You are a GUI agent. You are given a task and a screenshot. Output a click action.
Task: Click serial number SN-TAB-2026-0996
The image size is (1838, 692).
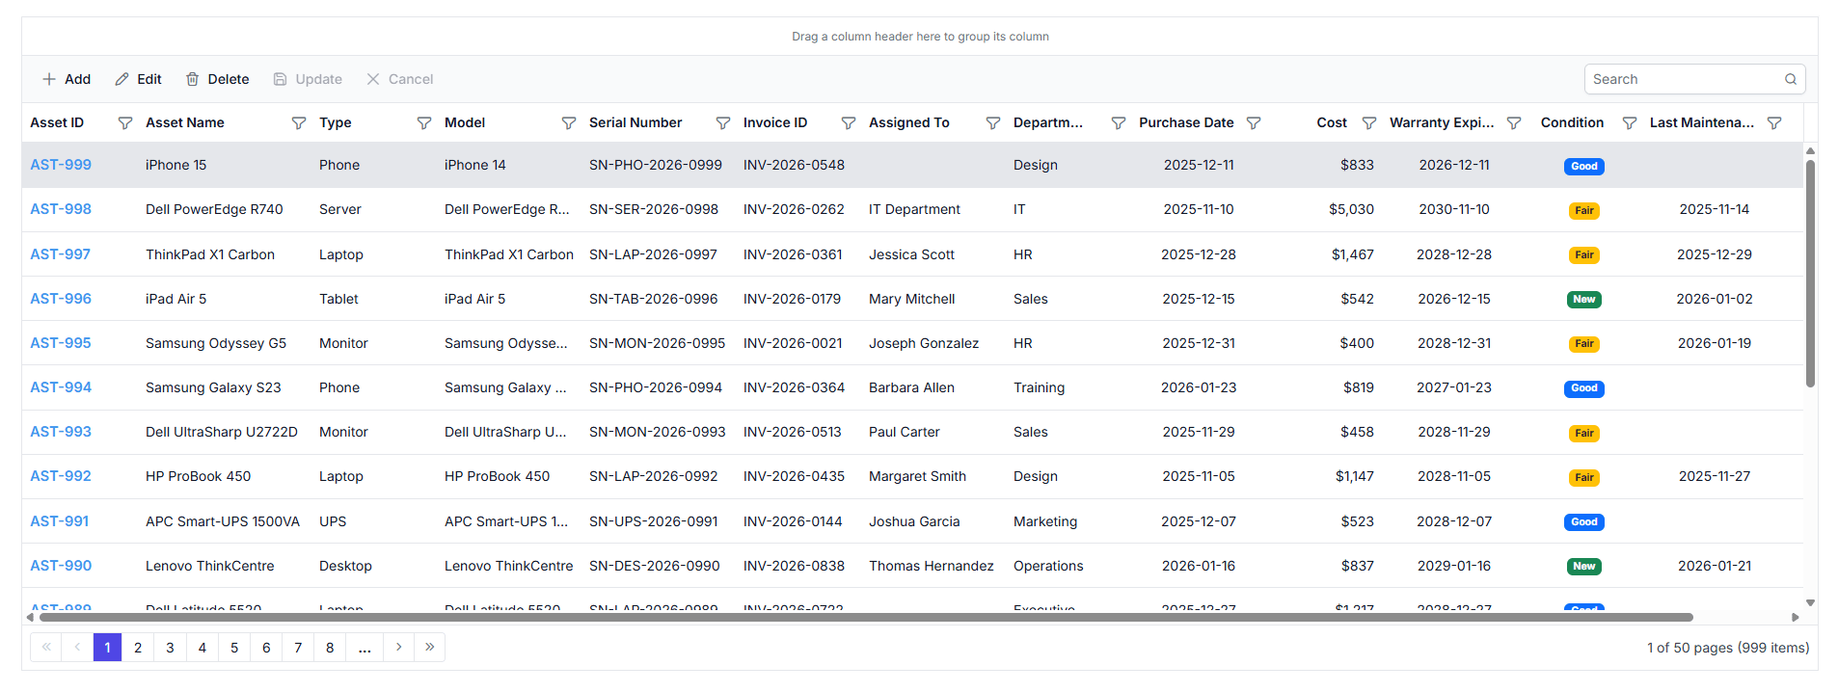pyautogui.click(x=654, y=299)
